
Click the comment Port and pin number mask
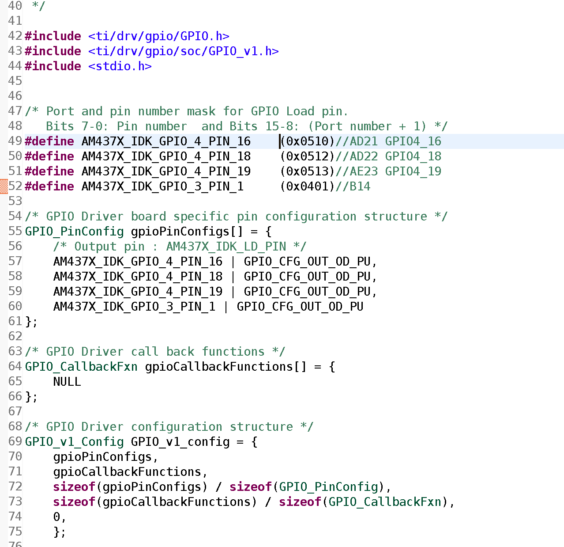click(x=187, y=111)
